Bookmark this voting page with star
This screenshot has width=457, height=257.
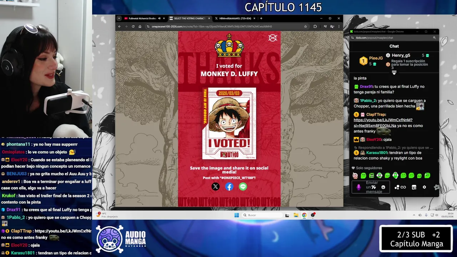pyautogui.click(x=305, y=26)
